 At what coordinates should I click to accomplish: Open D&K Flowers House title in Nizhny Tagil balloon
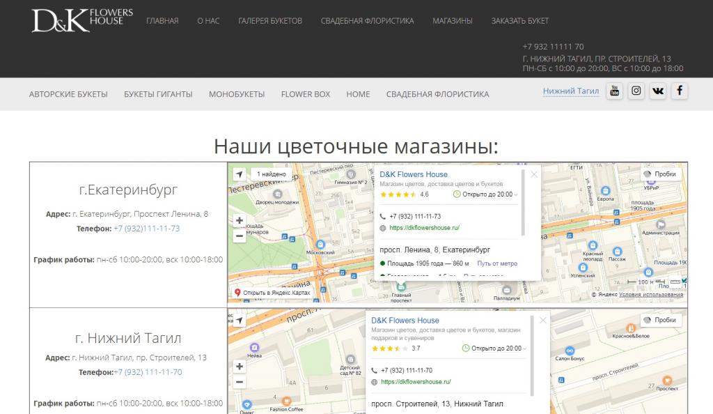click(405, 321)
